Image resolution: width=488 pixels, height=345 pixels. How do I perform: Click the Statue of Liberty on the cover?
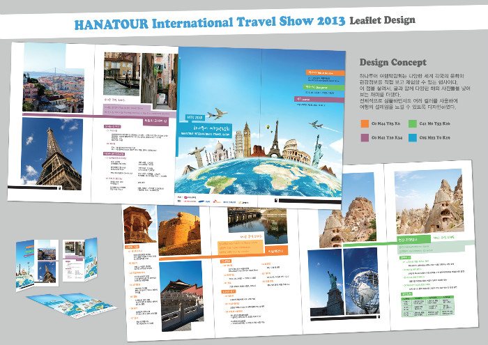(317, 151)
